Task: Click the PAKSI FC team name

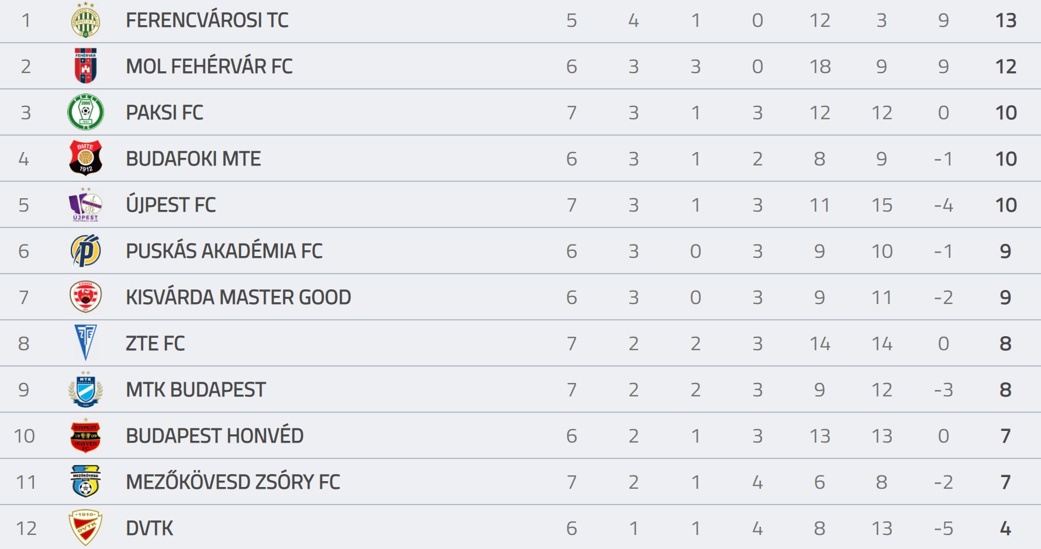Action: [164, 112]
